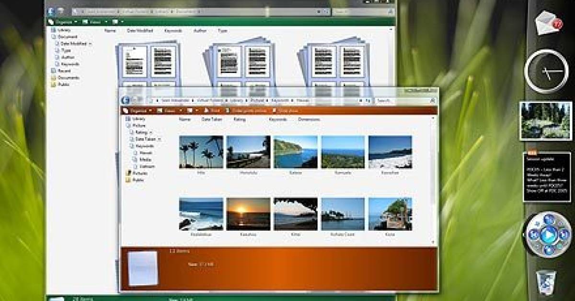Collapse the Date Modified filter in the sidebar

(89, 43)
